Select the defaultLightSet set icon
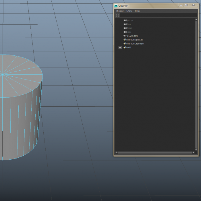This screenshot has height=201, width=201. click(x=125, y=40)
